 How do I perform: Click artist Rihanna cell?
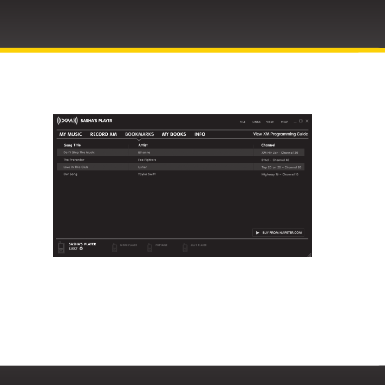[x=144, y=153]
